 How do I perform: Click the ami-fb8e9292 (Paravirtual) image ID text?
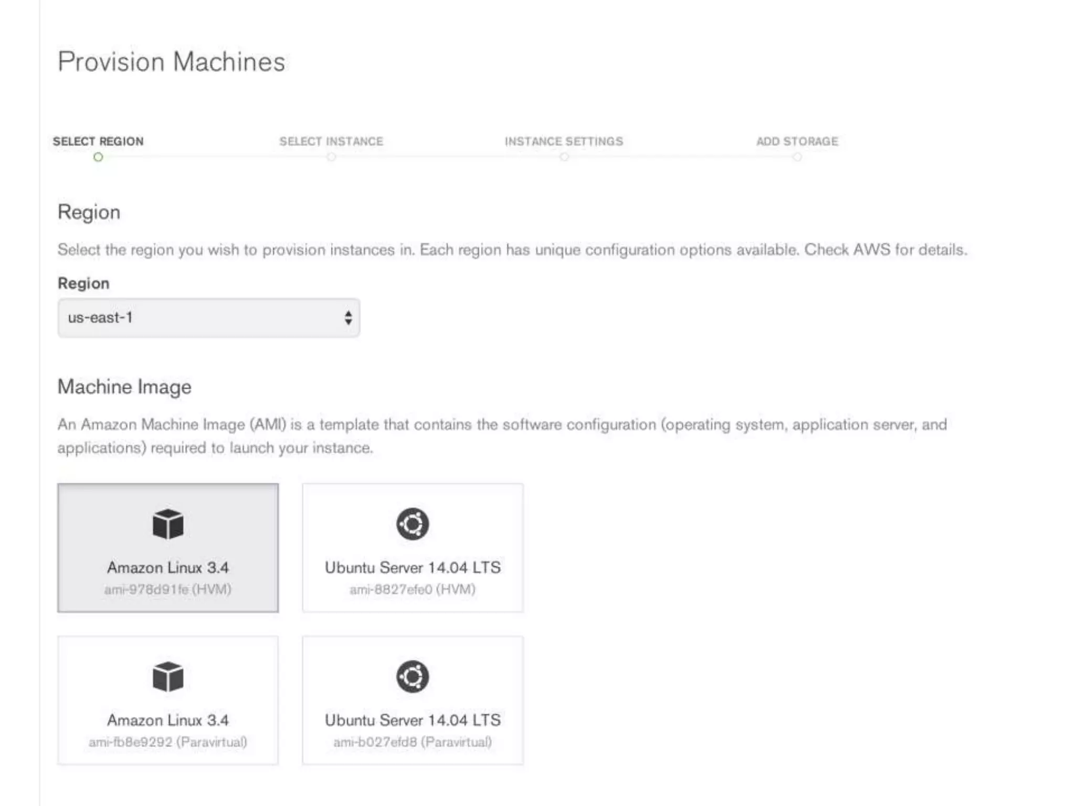pos(168,742)
